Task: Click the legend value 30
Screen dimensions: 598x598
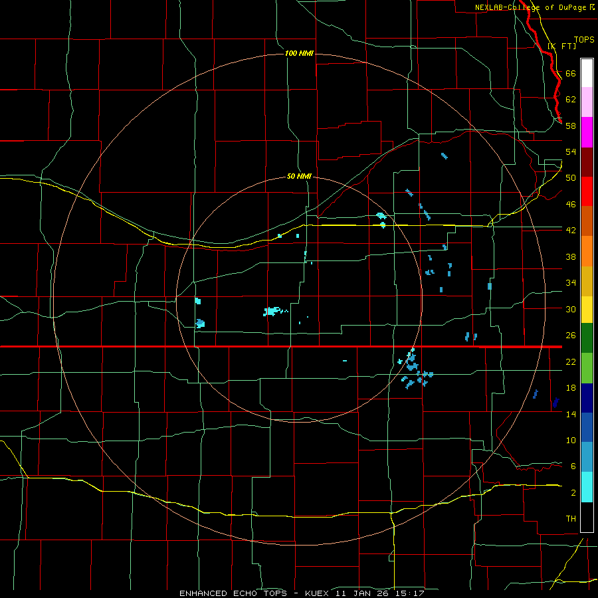Action: [571, 309]
